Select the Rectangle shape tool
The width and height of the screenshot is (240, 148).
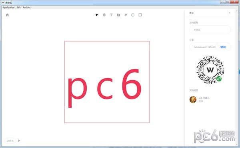[140, 15]
